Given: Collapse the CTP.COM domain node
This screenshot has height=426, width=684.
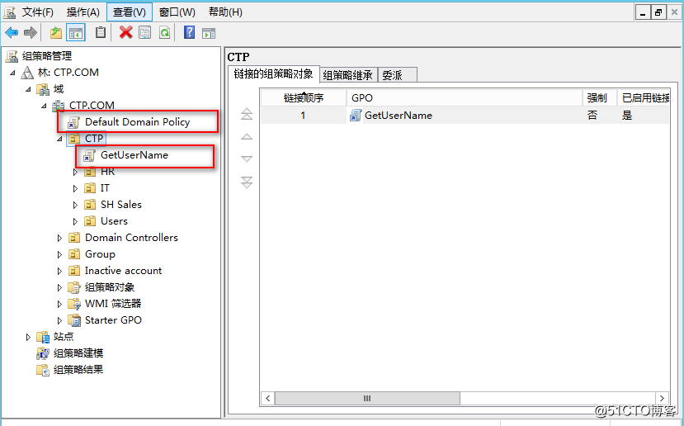Looking at the screenshot, I should (44, 106).
